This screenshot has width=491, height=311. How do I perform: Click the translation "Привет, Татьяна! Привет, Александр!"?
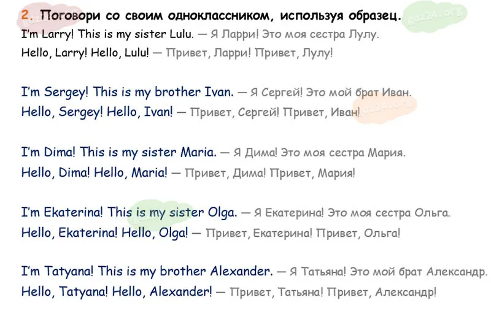pyautogui.click(x=333, y=292)
